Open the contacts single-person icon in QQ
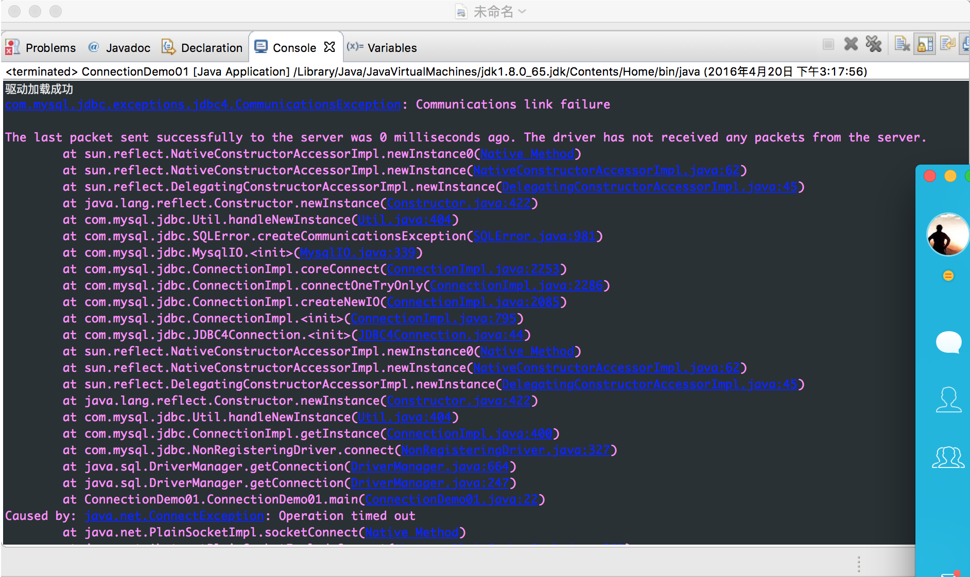This screenshot has height=577, width=970. point(948,400)
